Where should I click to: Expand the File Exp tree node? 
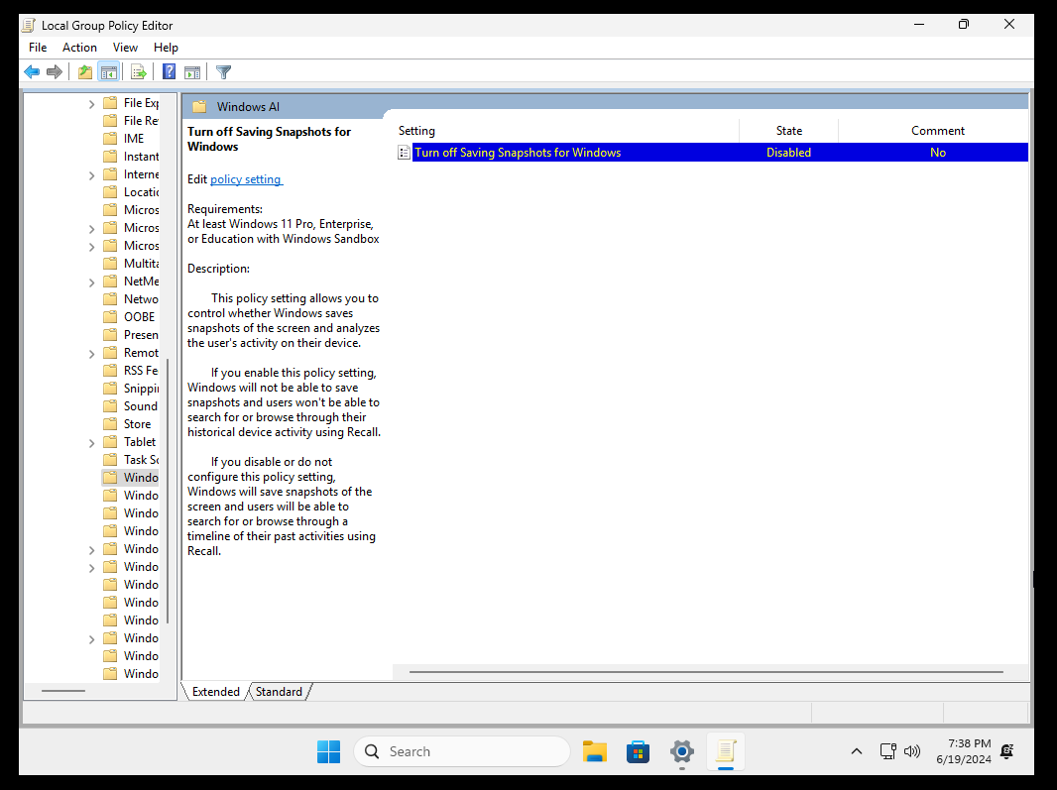[x=91, y=104]
